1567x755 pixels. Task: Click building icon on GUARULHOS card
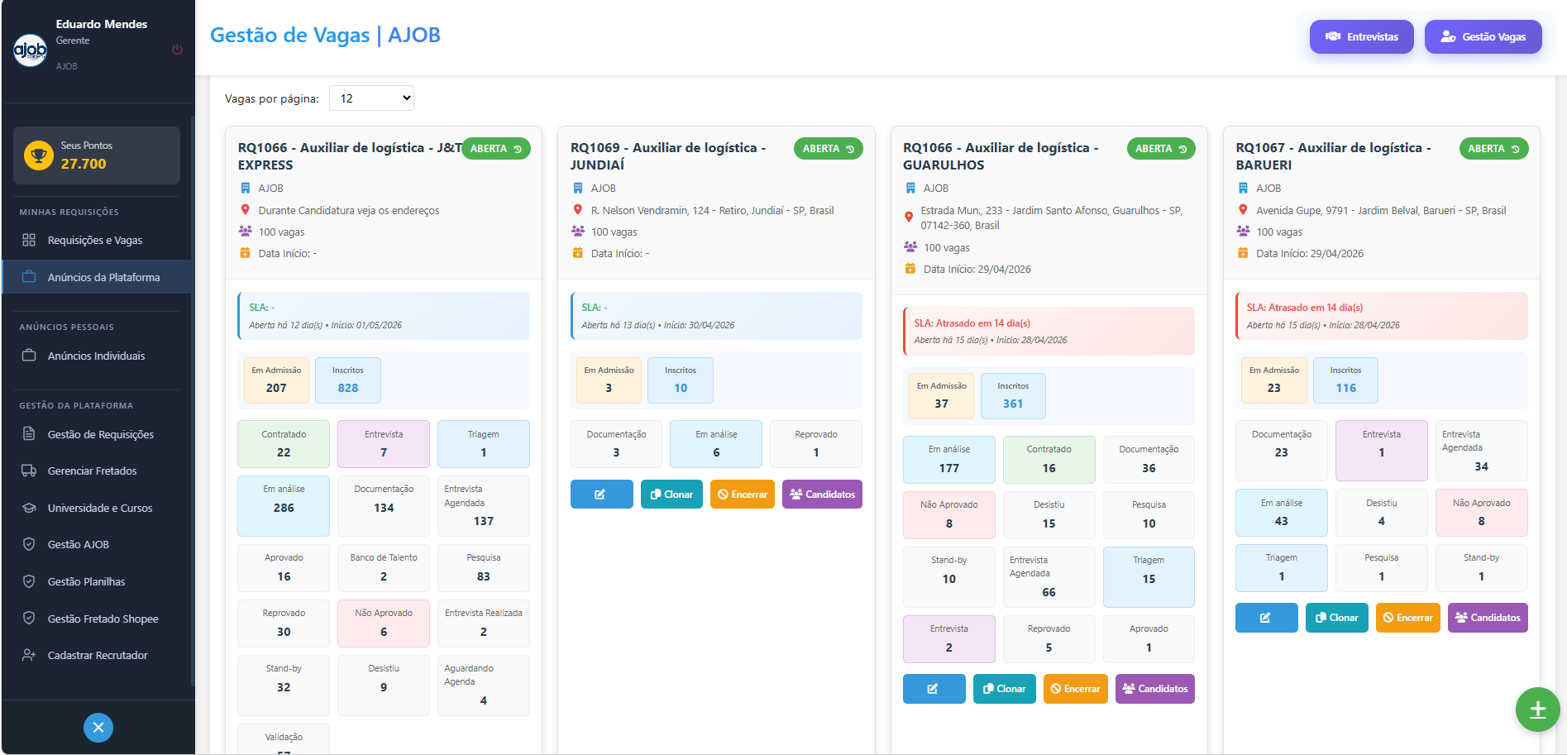pyautogui.click(x=910, y=188)
